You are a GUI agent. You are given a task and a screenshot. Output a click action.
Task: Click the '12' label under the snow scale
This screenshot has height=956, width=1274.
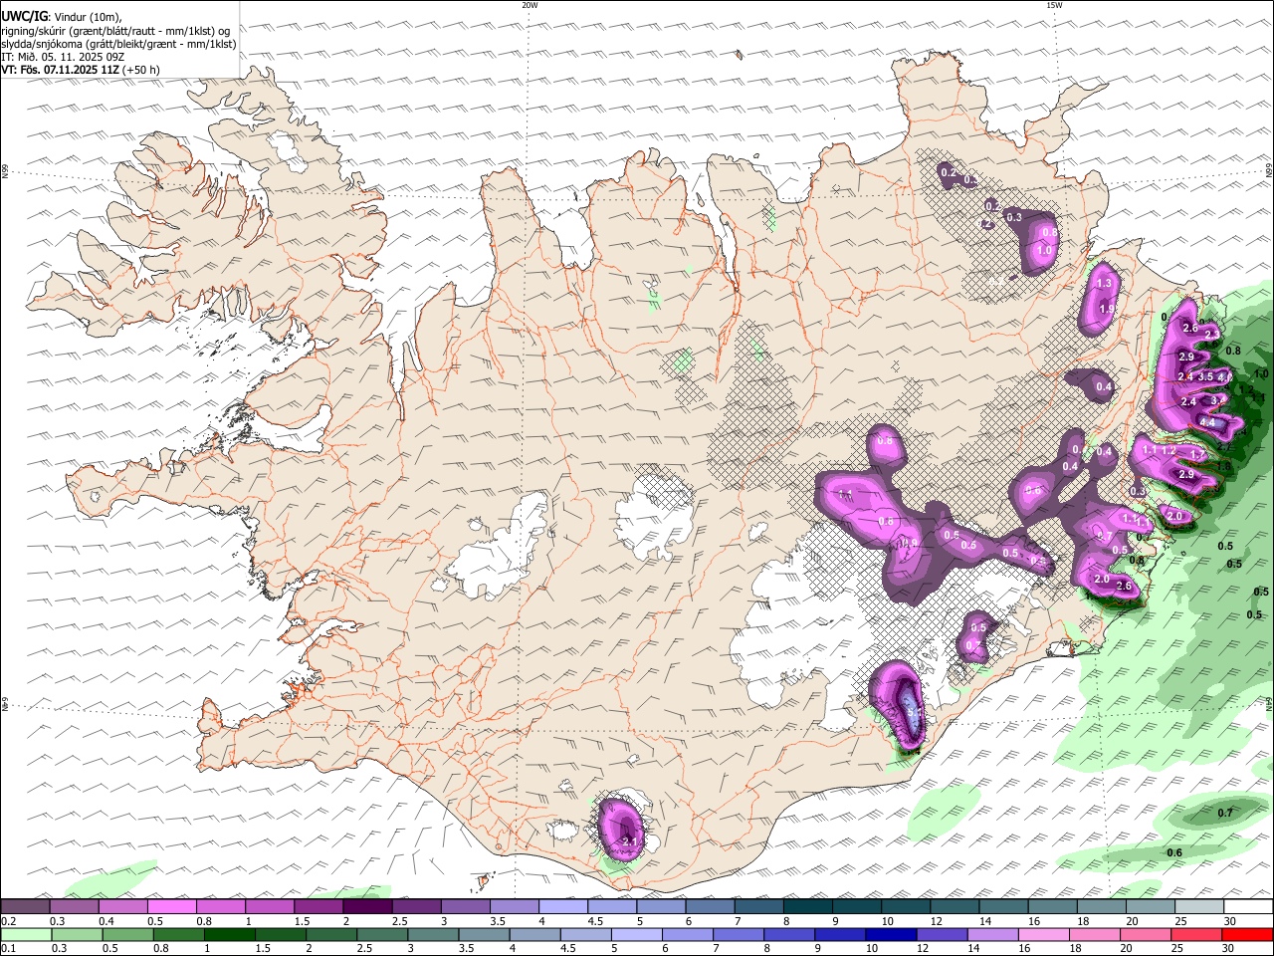[937, 921]
